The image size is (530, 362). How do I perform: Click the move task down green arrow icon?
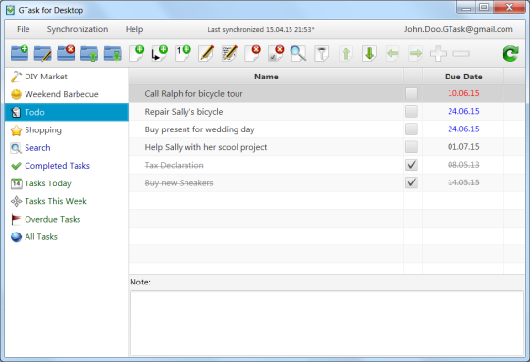369,53
